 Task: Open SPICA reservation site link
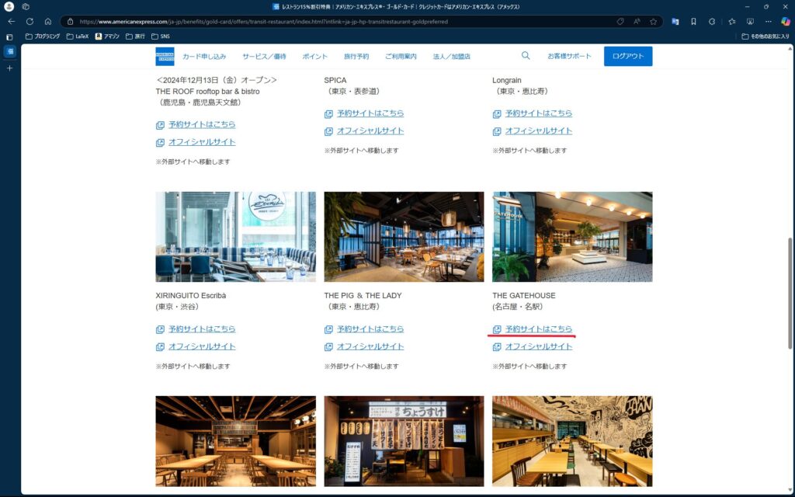click(x=370, y=113)
